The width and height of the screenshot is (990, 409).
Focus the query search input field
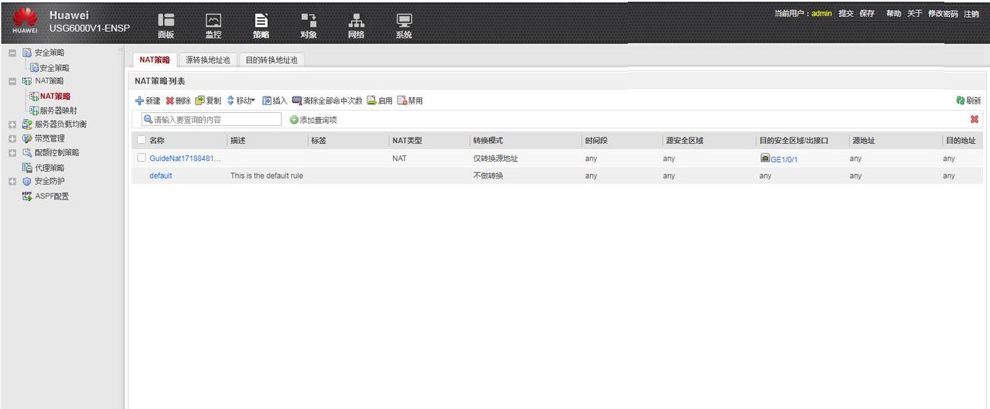pos(211,120)
